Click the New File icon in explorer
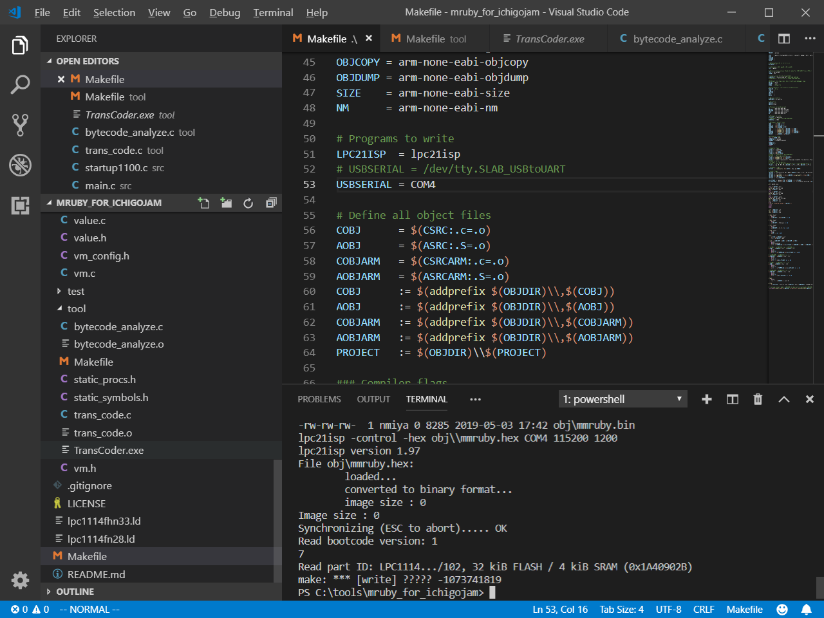This screenshot has width=824, height=618. (x=203, y=203)
